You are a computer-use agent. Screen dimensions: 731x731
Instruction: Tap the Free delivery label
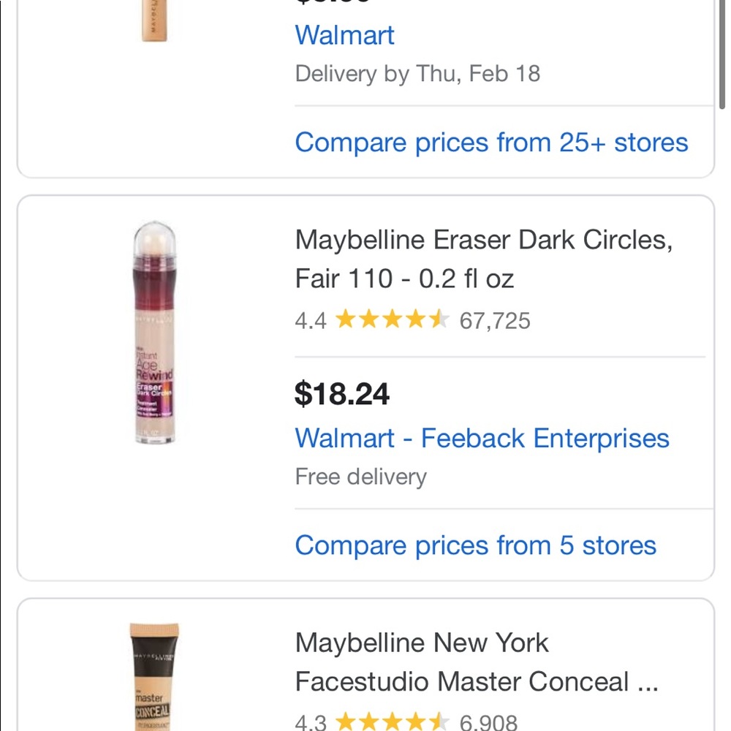coord(360,477)
